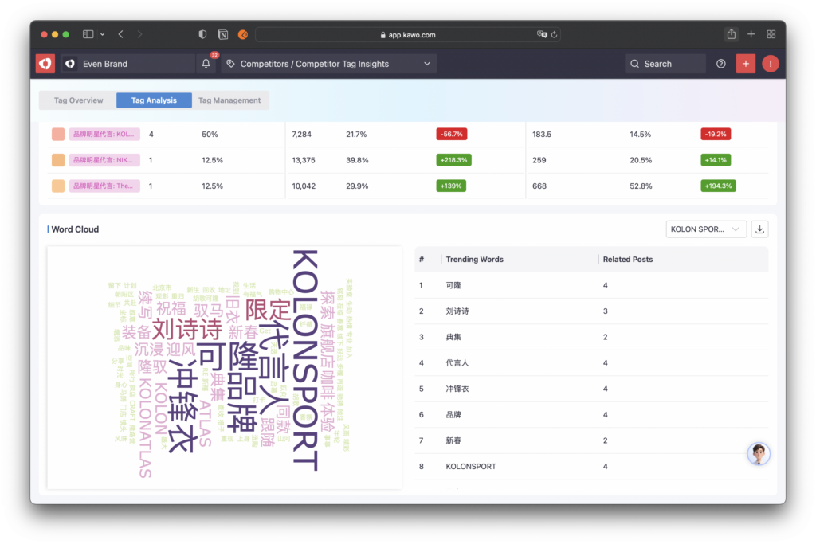Click Safari share icon

click(731, 34)
